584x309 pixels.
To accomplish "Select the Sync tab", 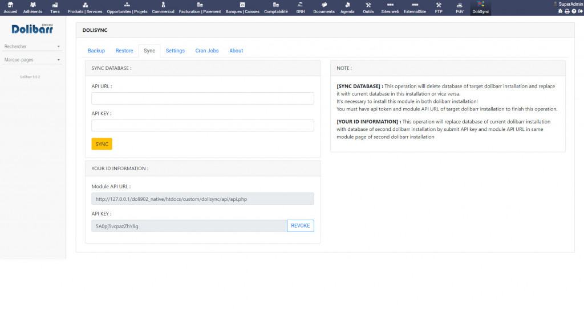I will coord(149,51).
